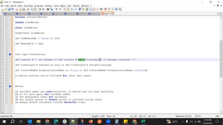The width and height of the screenshot is (223, 125).
Task: Toggle INS mode in the status bar
Action: click(x=217, y=116)
